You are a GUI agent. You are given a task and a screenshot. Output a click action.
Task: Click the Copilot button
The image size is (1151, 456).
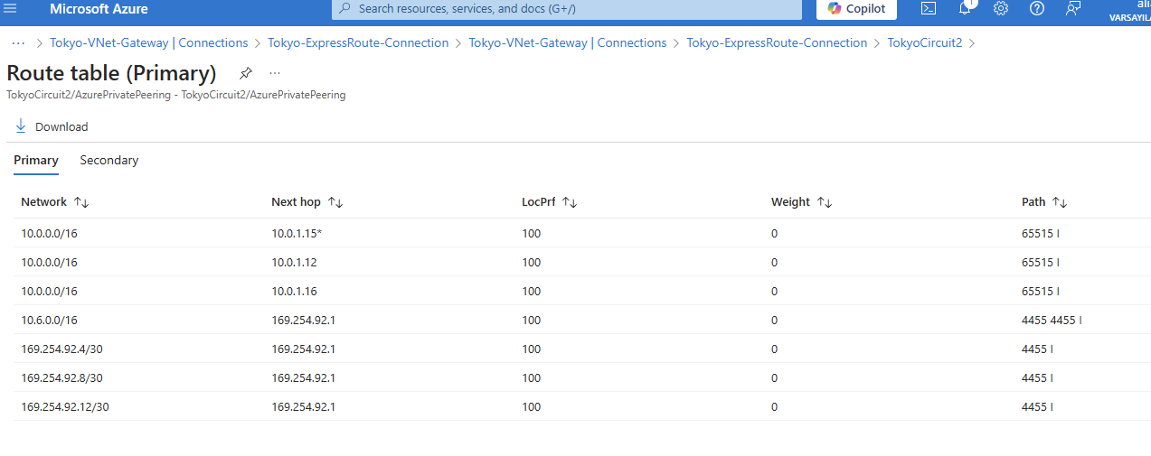pyautogui.click(x=856, y=9)
